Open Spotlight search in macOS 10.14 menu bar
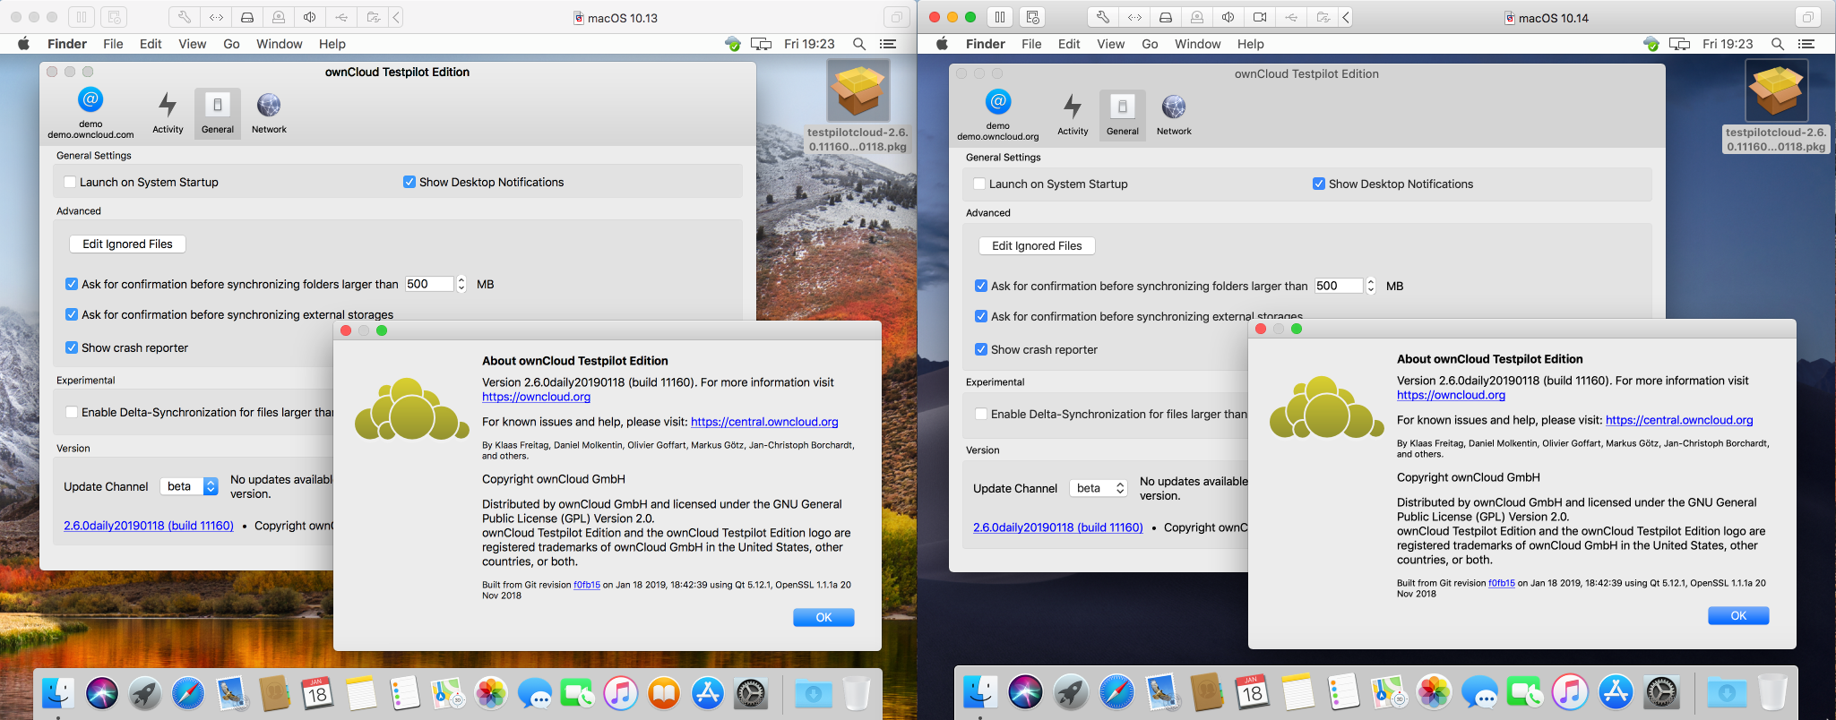 1778,44
